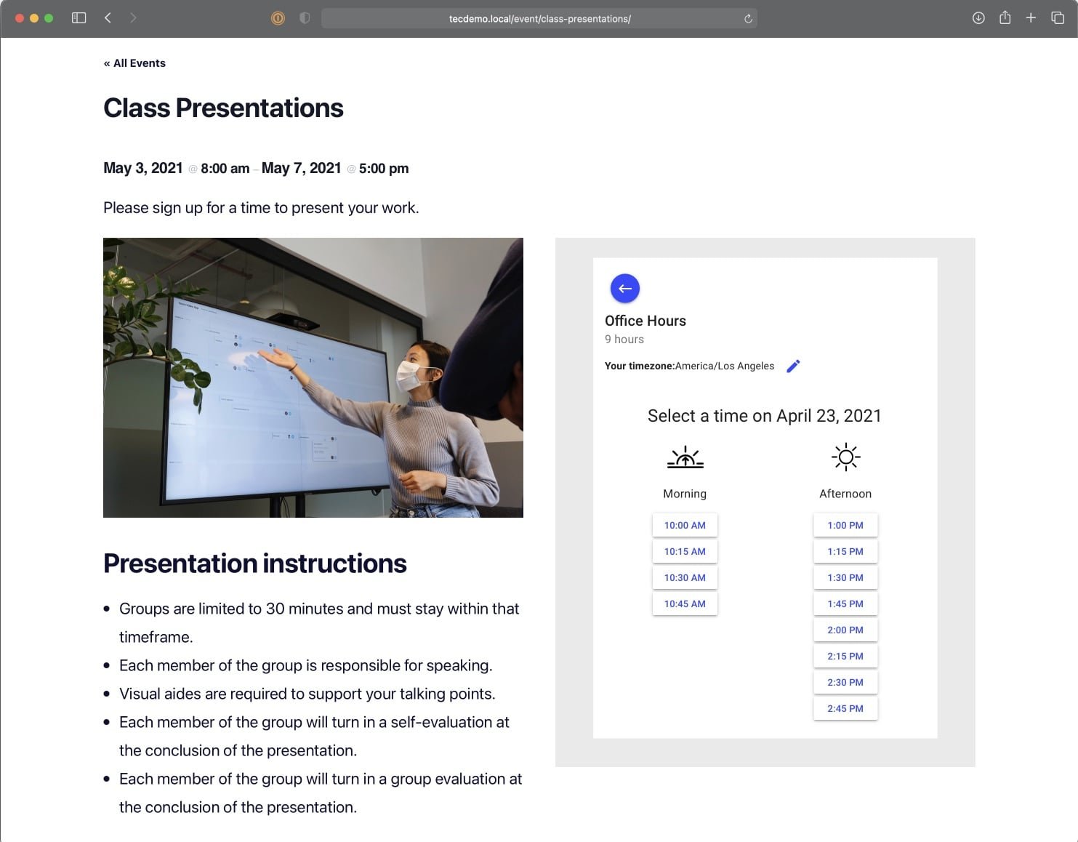Add a new tab with plus icon
Viewport: 1078px width, 842px height.
(1031, 18)
